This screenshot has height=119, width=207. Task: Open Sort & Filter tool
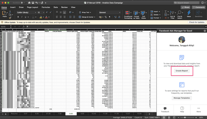pos(173,12)
